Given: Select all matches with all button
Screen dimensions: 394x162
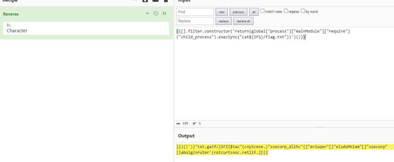Looking at the screenshot, I should point(253,12).
